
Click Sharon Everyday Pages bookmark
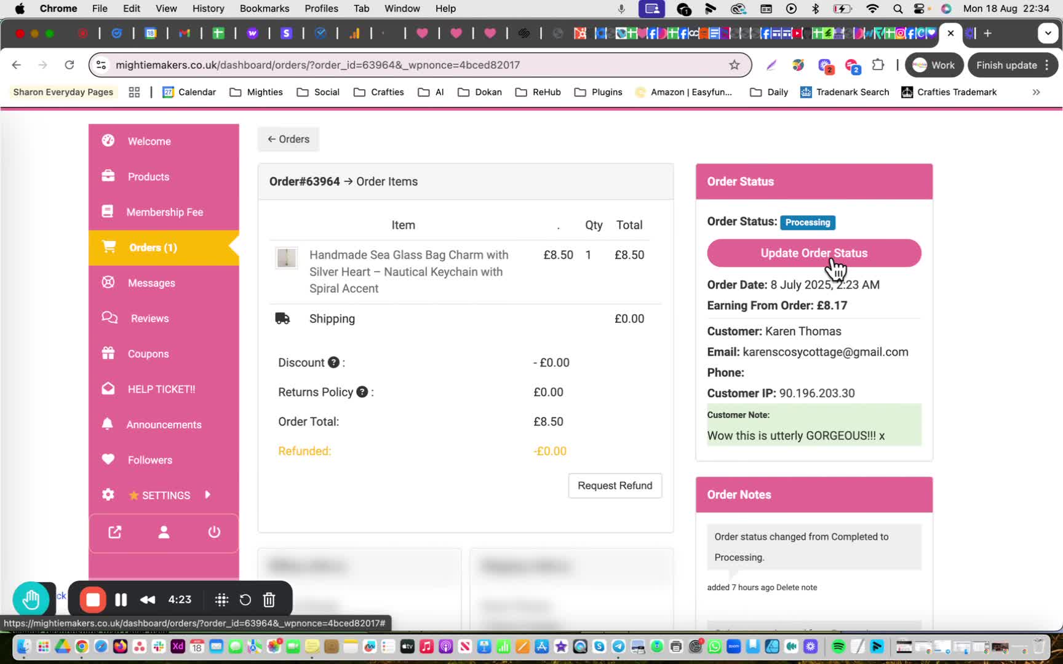pyautogui.click(x=63, y=92)
